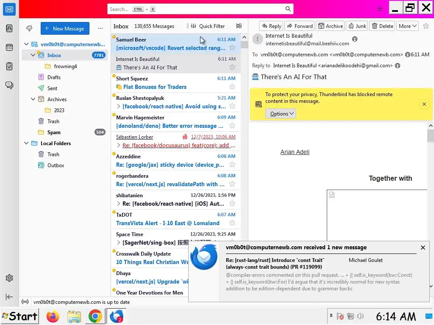Collapse the Archives folder
Viewport: 434px width, 325px height.
pyautogui.click(x=33, y=99)
